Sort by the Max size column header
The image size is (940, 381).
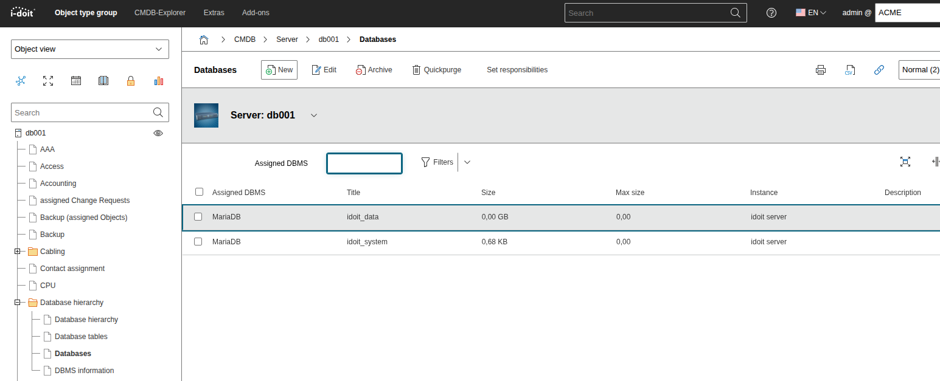click(x=630, y=193)
